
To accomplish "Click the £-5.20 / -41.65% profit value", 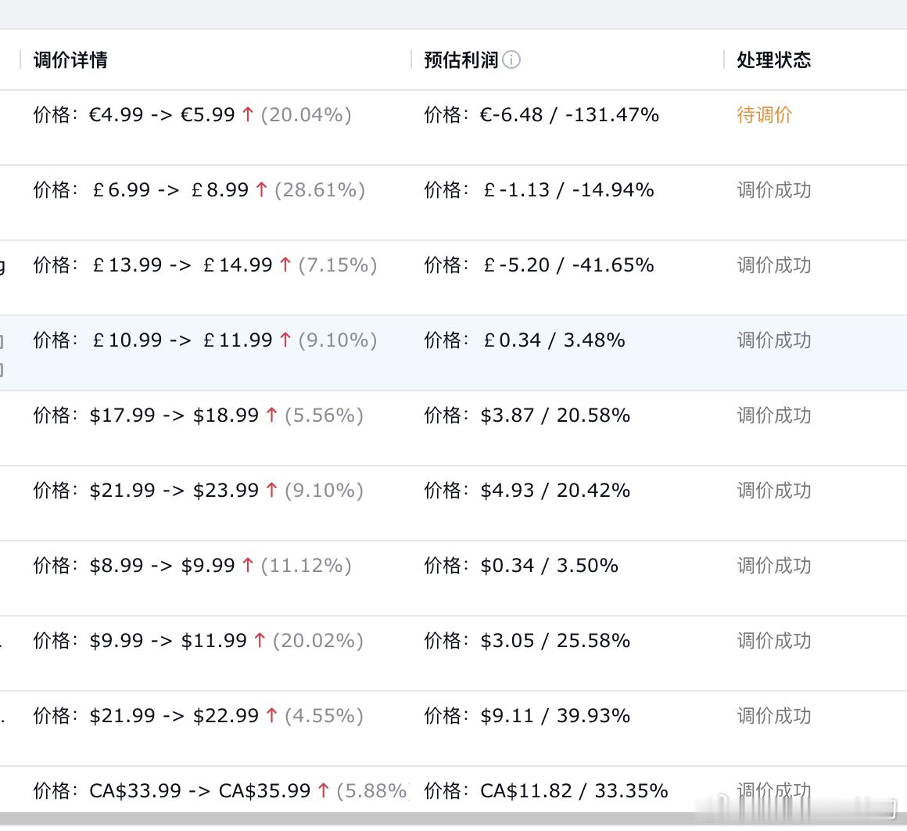I will click(x=567, y=264).
